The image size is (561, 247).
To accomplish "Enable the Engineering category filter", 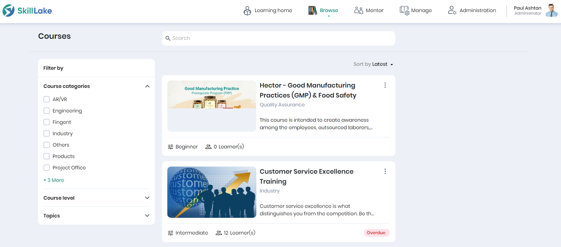I will tap(47, 111).
